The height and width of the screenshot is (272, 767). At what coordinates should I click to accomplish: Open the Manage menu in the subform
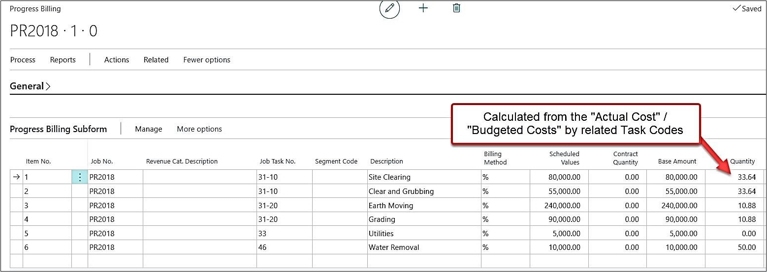pos(148,129)
